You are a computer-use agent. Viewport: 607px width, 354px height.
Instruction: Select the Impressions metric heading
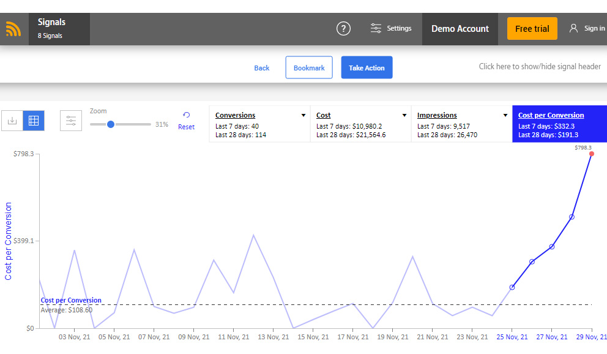click(x=437, y=115)
